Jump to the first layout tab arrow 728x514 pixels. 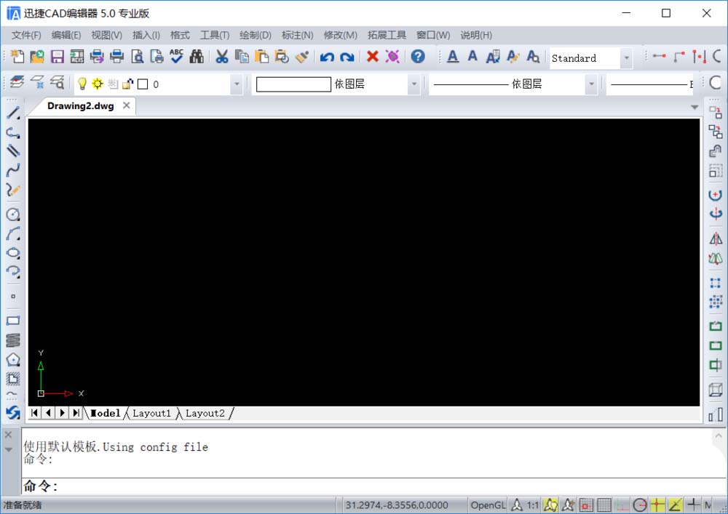click(35, 412)
